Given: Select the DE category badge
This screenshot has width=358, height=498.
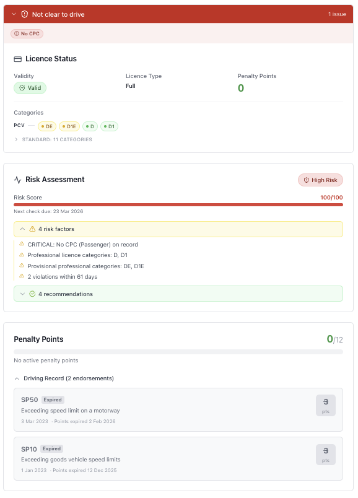Looking at the screenshot, I should point(47,126).
